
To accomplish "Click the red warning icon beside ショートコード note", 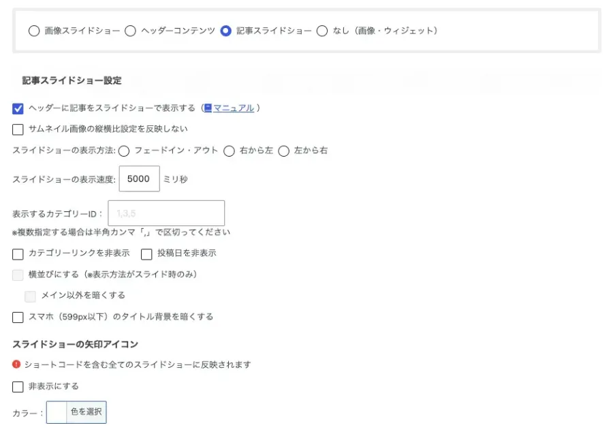I will coord(16,364).
